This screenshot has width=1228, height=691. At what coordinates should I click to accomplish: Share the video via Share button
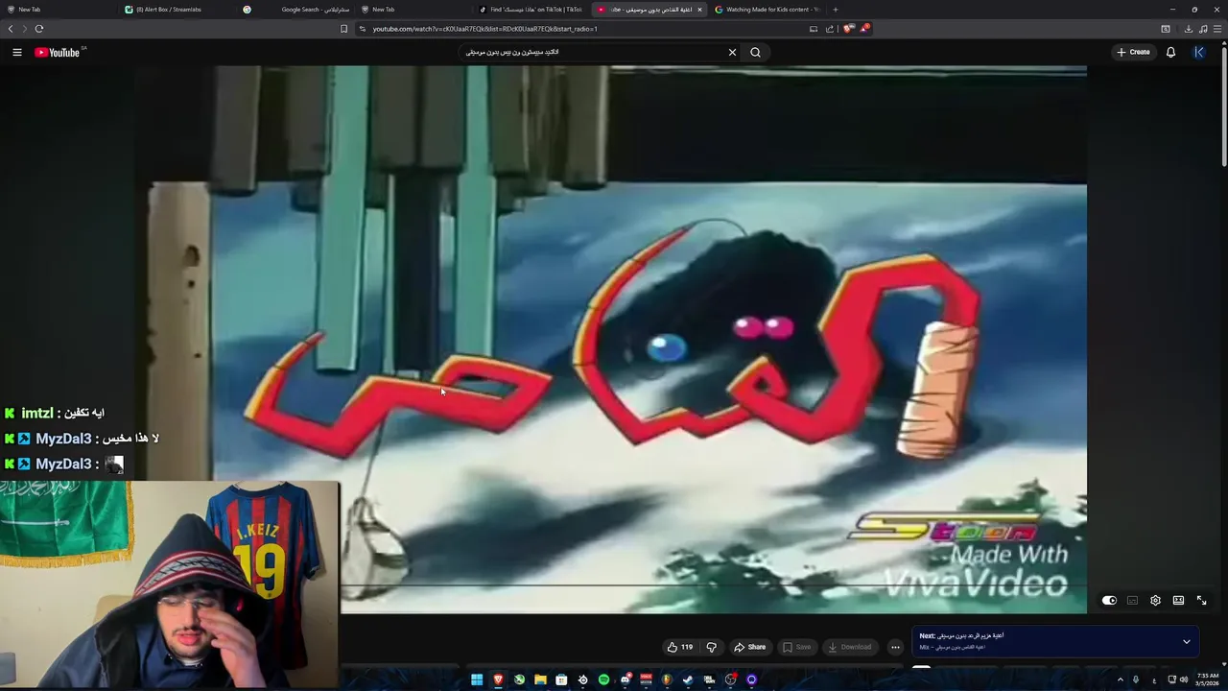(x=749, y=647)
